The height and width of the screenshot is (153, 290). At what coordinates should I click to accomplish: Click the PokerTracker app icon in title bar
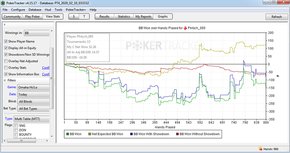pos(3,3)
